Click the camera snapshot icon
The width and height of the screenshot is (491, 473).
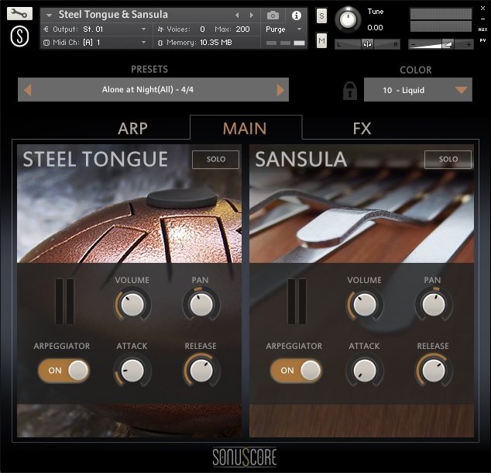[x=273, y=15]
